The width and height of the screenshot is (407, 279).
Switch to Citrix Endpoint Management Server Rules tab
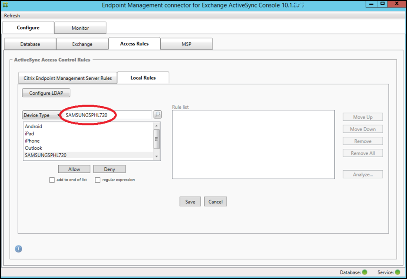(68, 78)
